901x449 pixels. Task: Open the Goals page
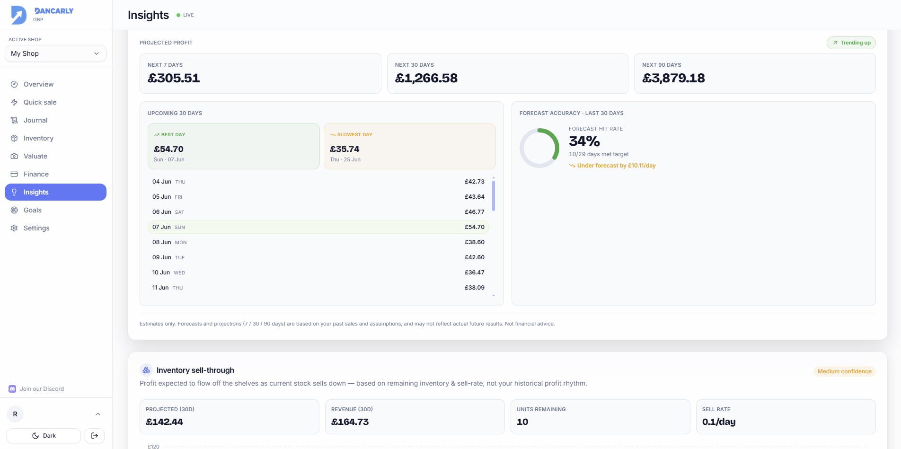coord(55,210)
